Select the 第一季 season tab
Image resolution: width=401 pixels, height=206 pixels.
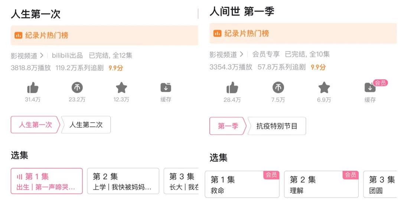tap(228, 126)
